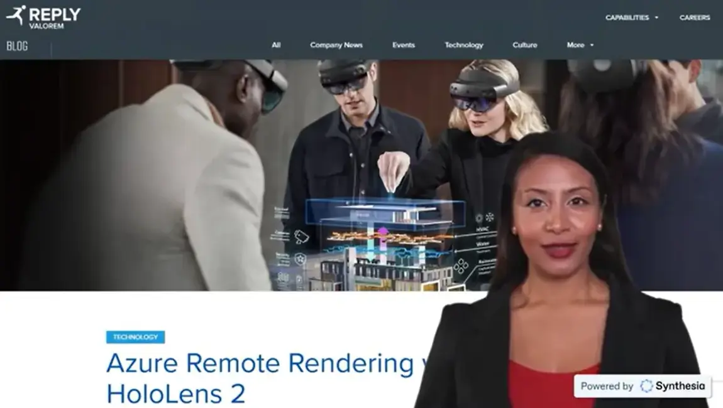Click the Synthesia logo icon in badge

pos(646,386)
